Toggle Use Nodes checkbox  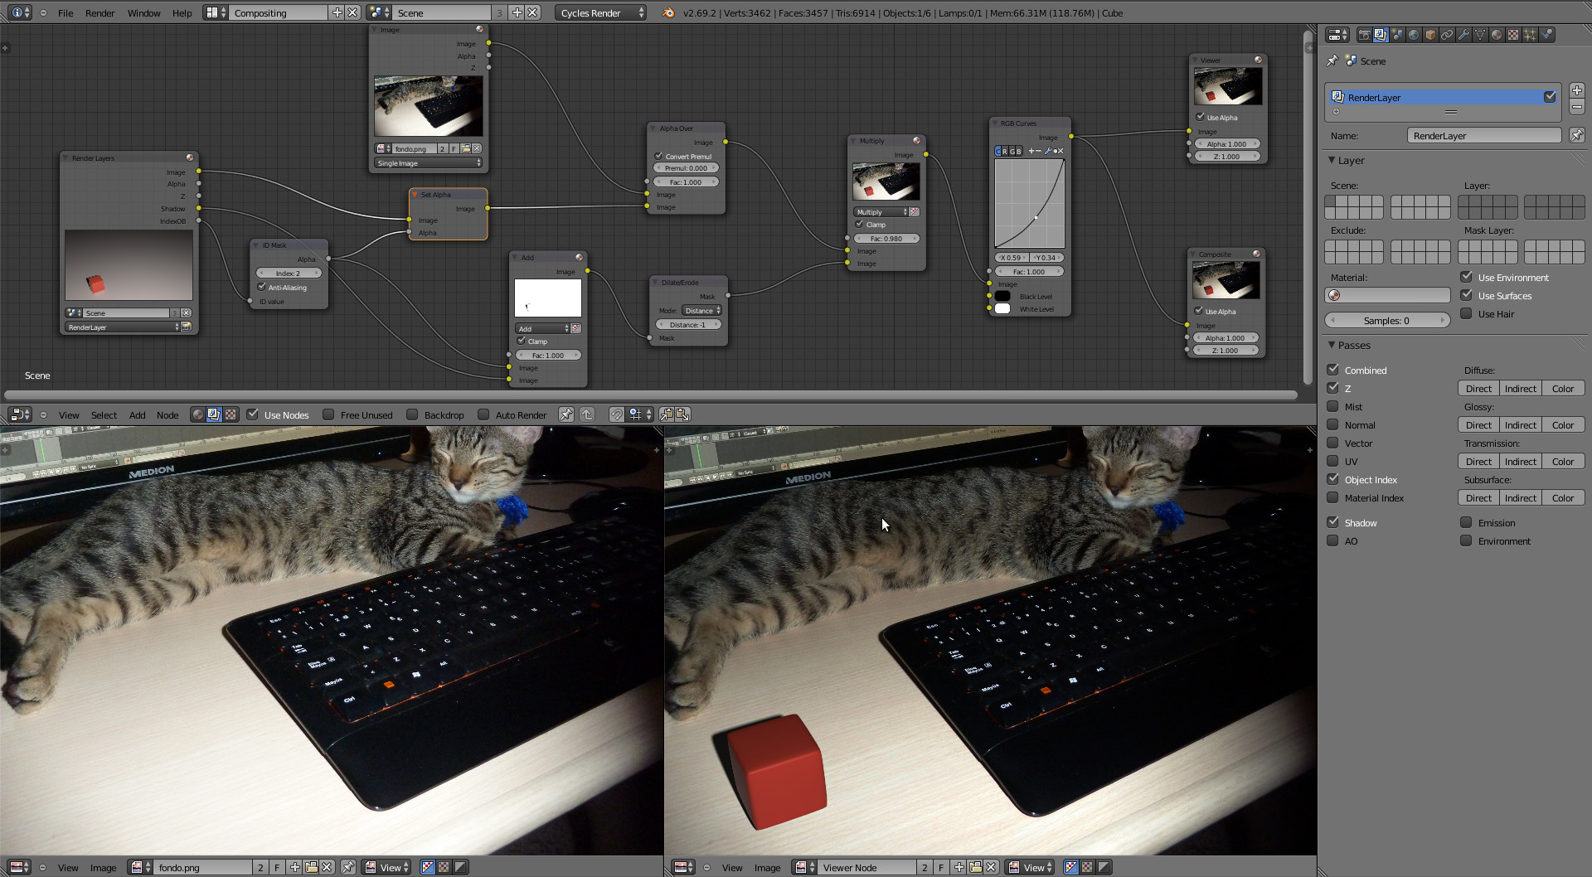(x=253, y=414)
